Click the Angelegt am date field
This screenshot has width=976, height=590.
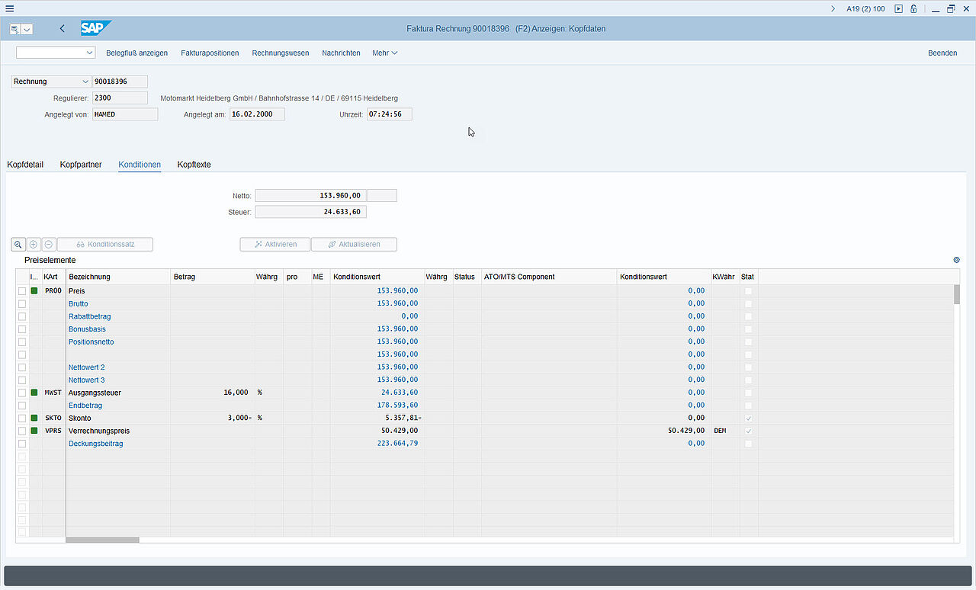[x=257, y=114]
